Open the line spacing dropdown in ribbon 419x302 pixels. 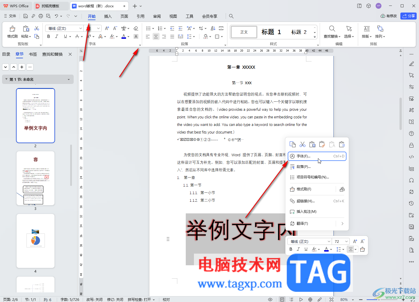tap(194, 37)
